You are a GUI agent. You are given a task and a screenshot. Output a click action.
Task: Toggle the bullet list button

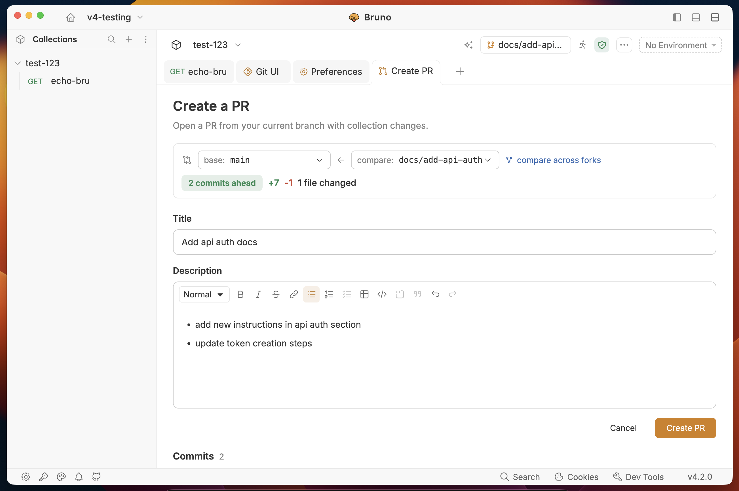311,294
